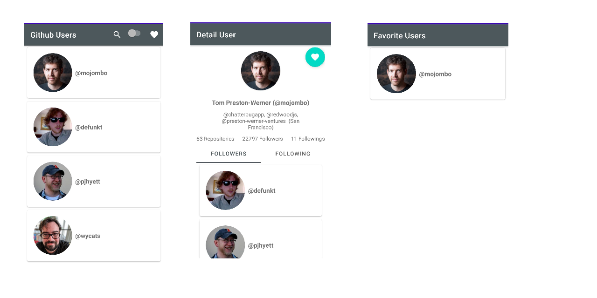This screenshot has width=597, height=298.
Task: Select @mojombo's card in Favorite Users
Action: (x=437, y=74)
